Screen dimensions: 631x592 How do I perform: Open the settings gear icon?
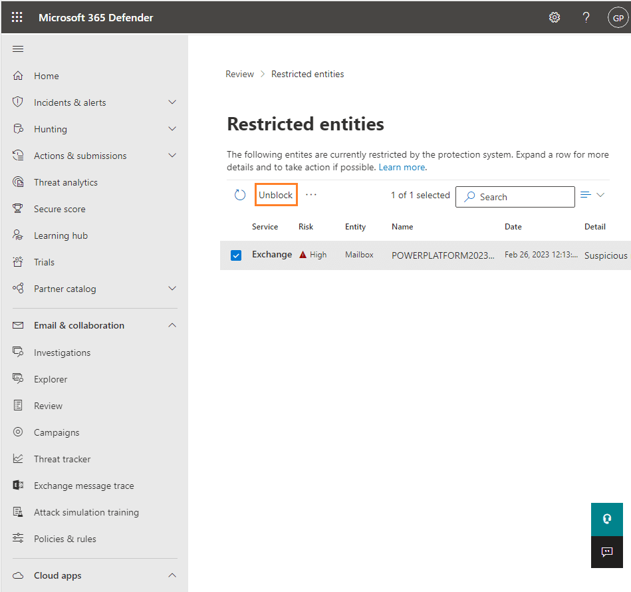(x=554, y=17)
